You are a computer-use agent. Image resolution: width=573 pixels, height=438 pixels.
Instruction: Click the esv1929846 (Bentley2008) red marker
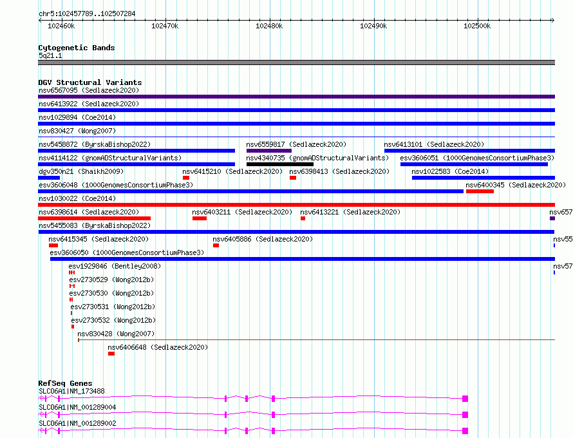(71, 272)
